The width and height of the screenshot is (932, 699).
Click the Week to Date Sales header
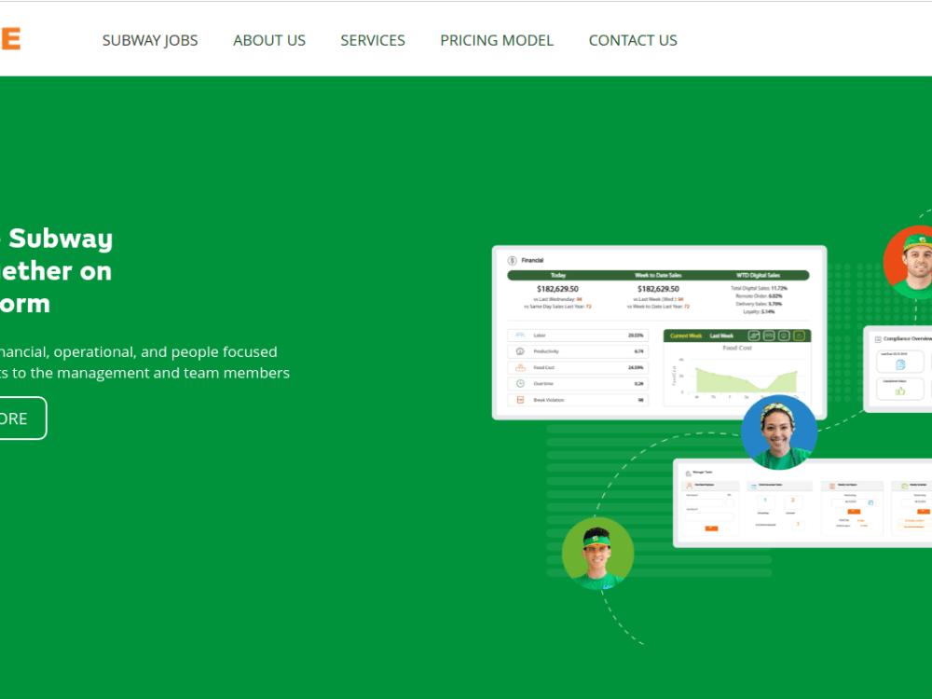click(x=658, y=275)
